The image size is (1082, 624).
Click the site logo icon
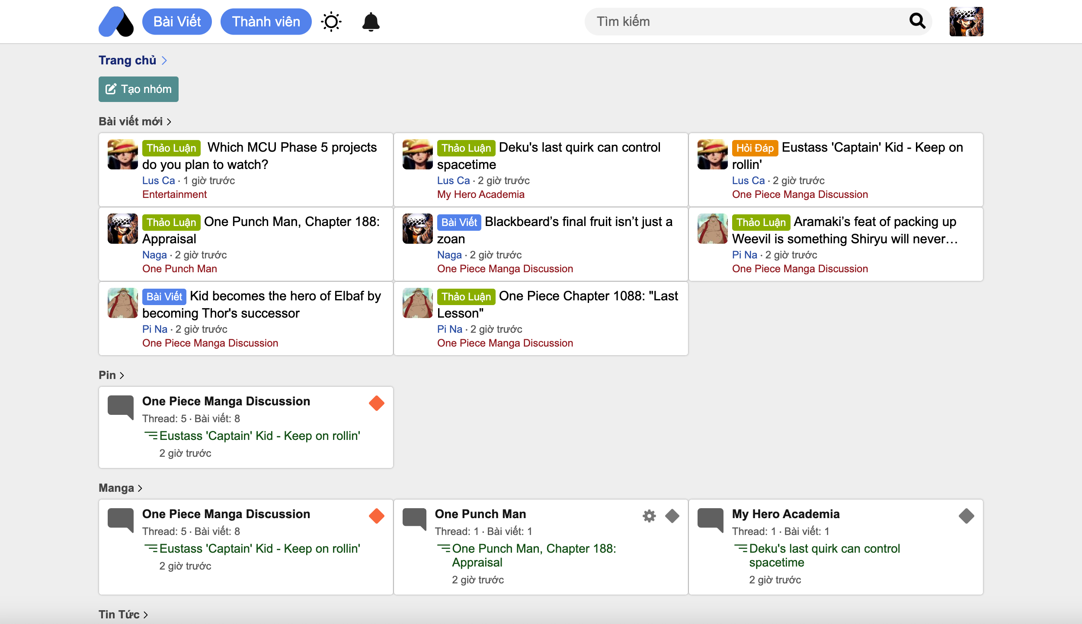(116, 21)
